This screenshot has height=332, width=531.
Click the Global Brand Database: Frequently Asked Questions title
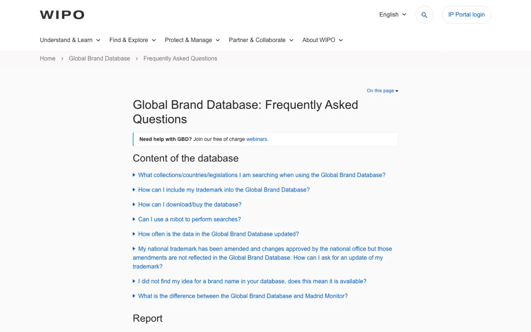(x=246, y=112)
